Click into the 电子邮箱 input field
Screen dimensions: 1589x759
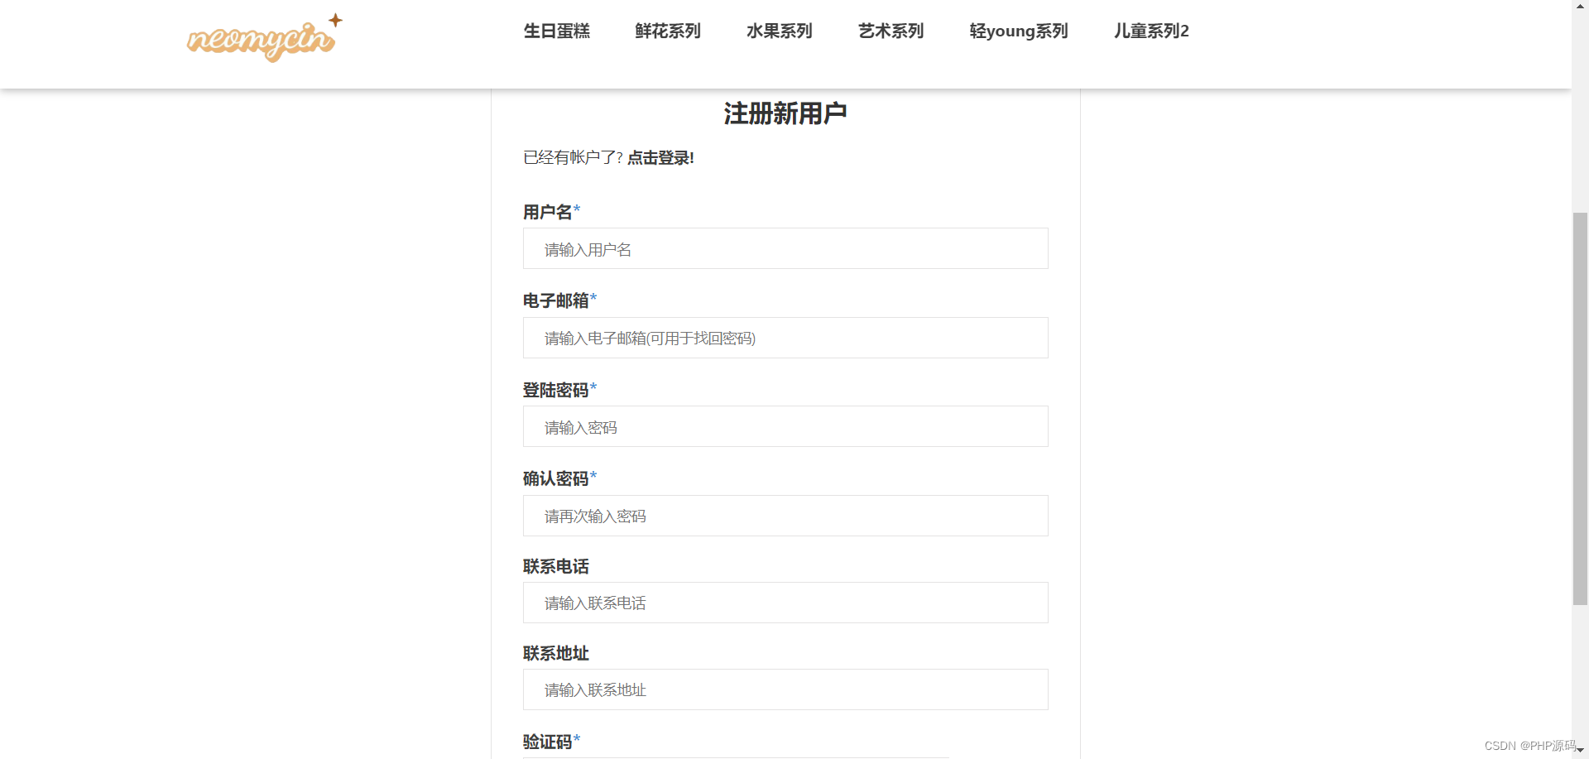coord(785,338)
